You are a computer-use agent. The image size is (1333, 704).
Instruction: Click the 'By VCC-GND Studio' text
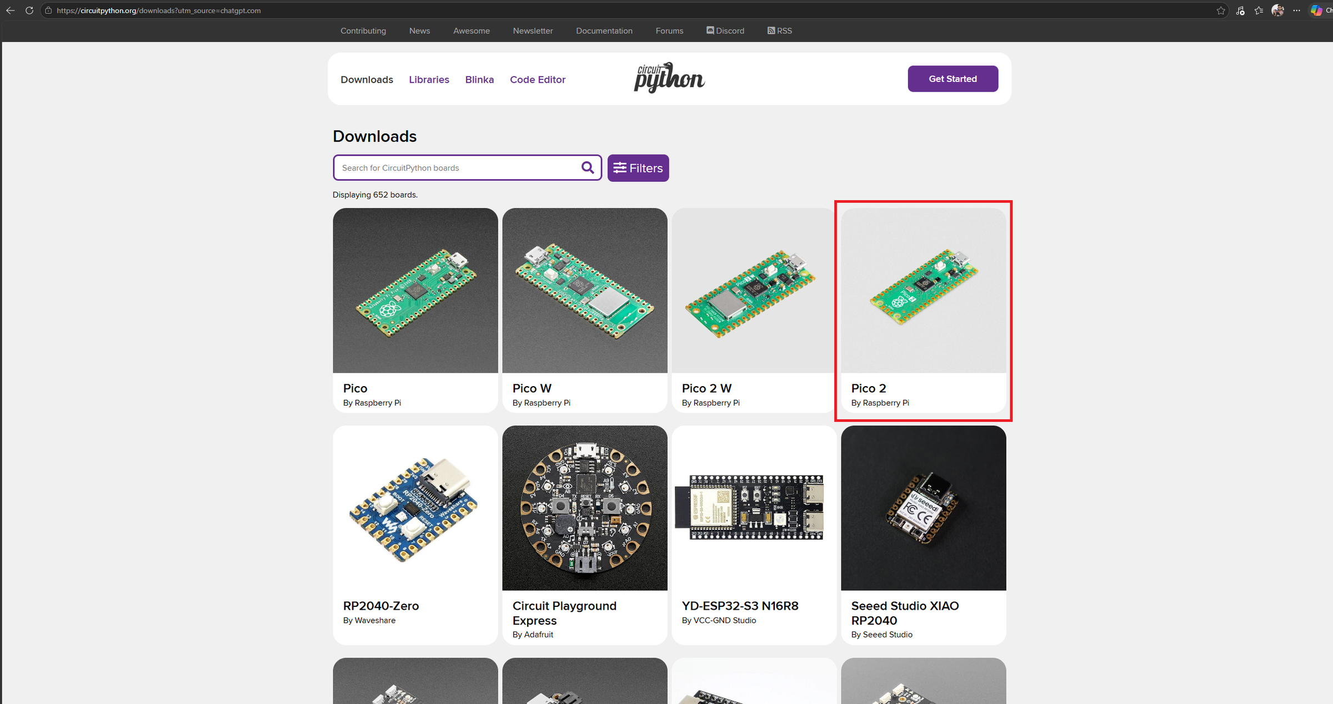pyautogui.click(x=719, y=620)
